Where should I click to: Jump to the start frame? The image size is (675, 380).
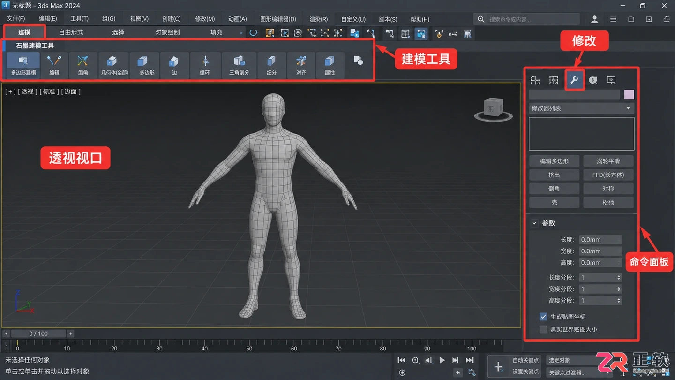[x=402, y=360]
